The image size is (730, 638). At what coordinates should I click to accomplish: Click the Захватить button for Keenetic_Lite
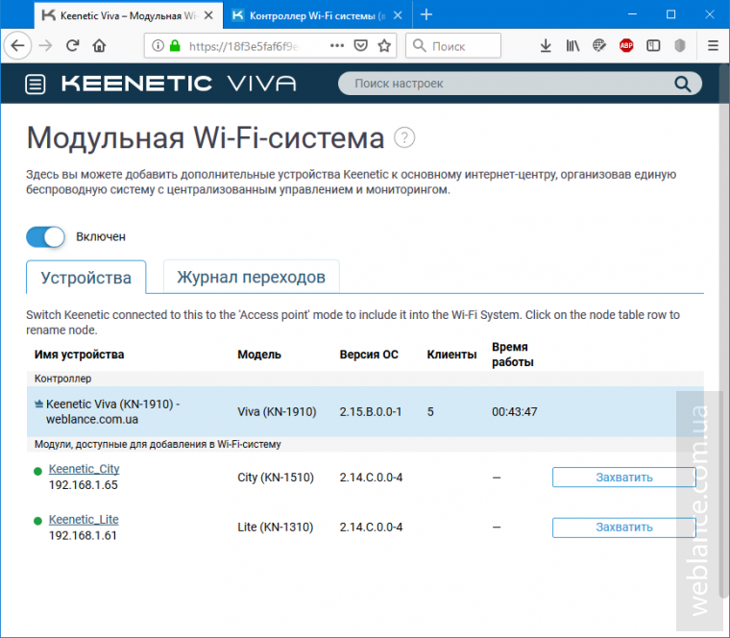(x=623, y=528)
